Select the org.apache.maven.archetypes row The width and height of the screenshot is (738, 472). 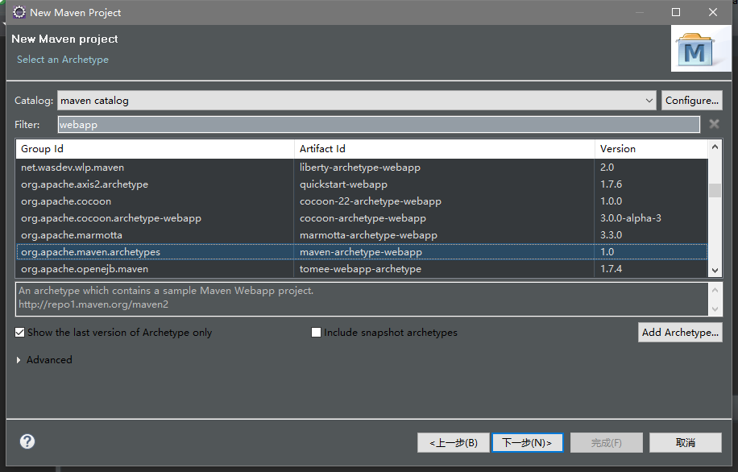point(362,252)
